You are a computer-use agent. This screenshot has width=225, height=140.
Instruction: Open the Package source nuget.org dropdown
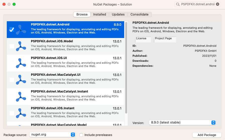[x=52, y=134]
